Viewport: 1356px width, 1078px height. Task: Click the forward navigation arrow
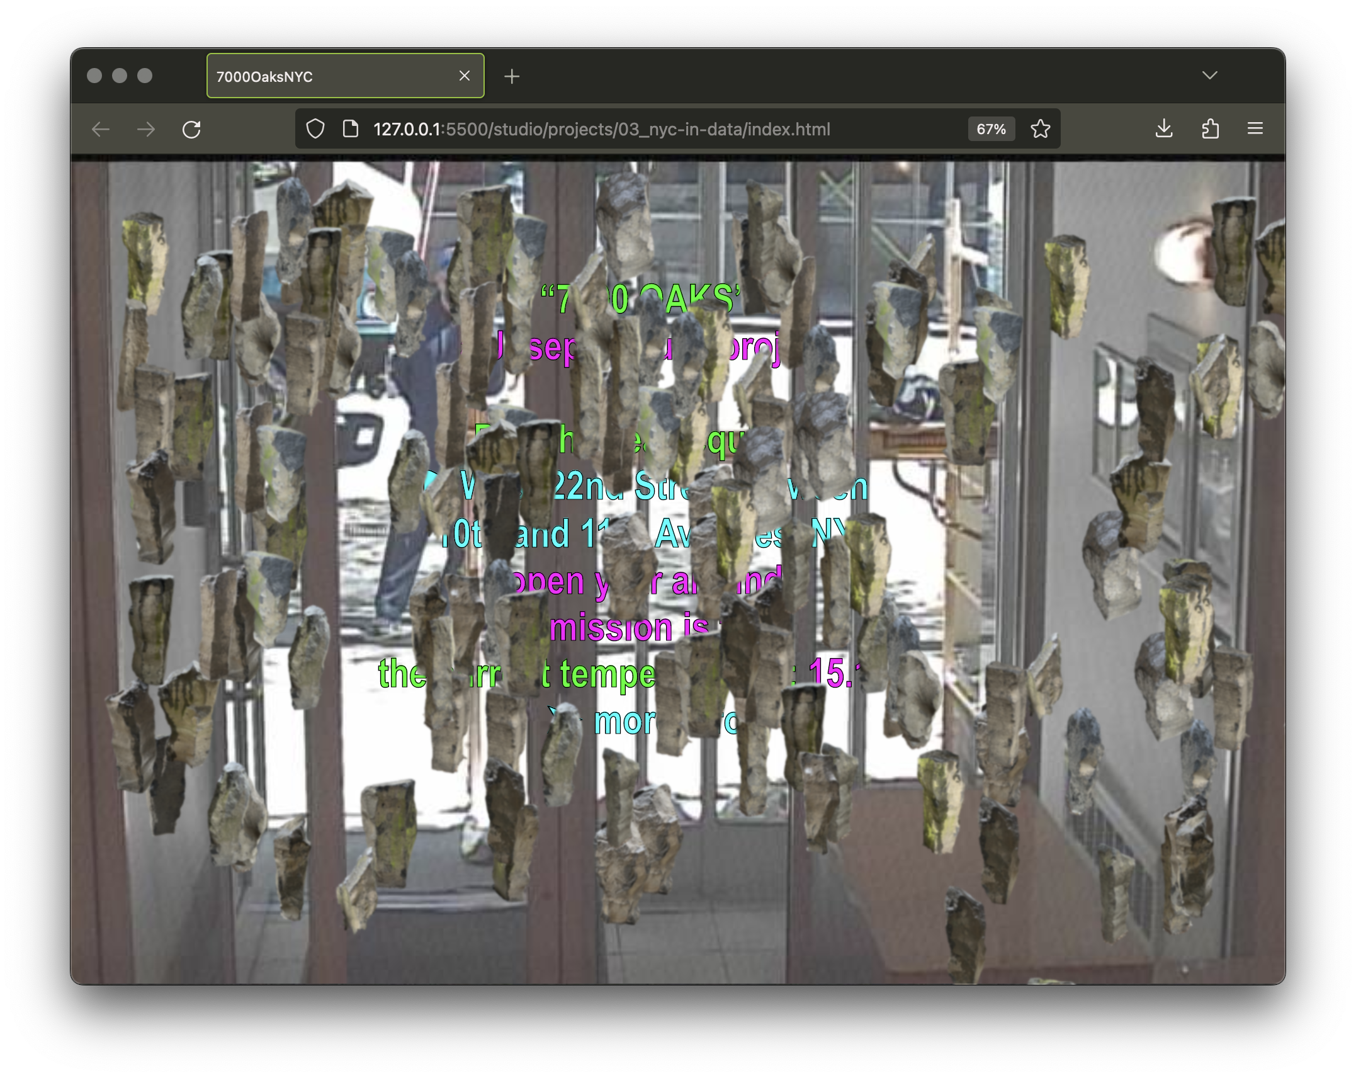[146, 130]
